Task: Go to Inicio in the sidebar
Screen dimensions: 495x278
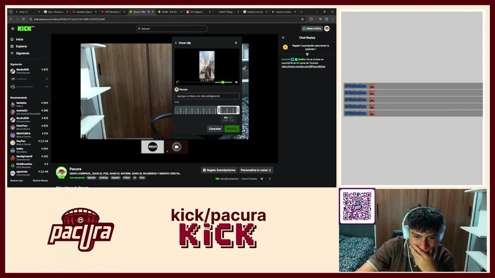Action: tap(17, 39)
